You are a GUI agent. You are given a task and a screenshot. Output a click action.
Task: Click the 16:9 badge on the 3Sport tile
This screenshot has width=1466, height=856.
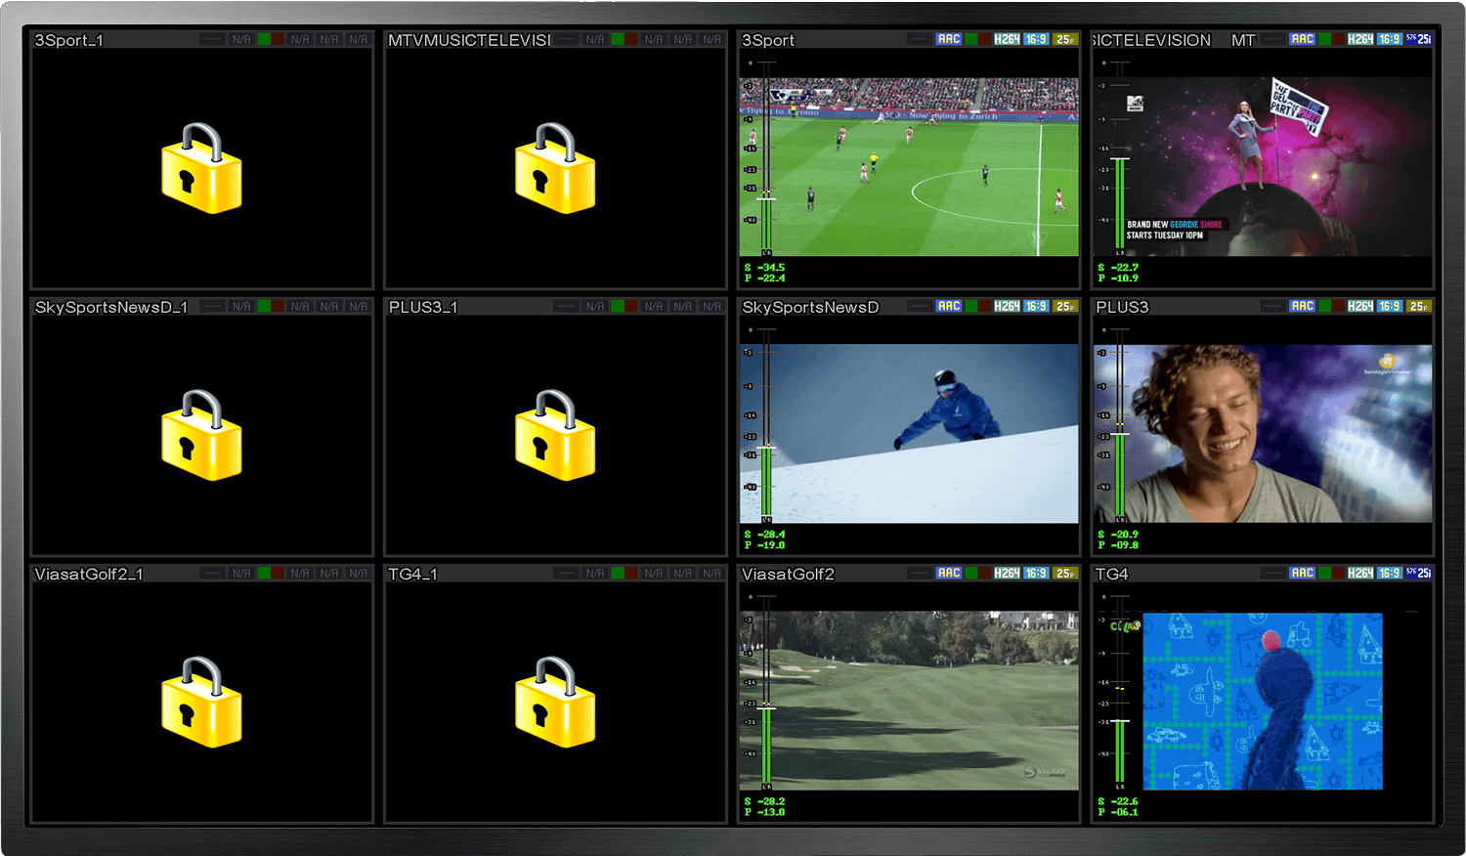click(1036, 39)
